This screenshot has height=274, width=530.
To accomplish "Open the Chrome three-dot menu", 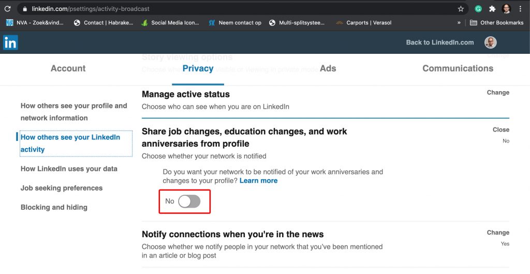I will pos(520,9).
